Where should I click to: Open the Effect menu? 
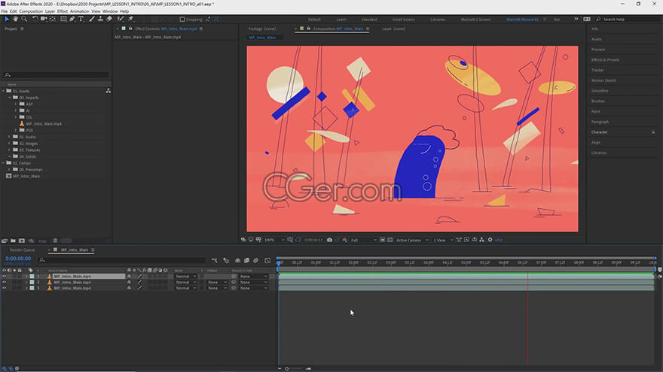tap(62, 11)
